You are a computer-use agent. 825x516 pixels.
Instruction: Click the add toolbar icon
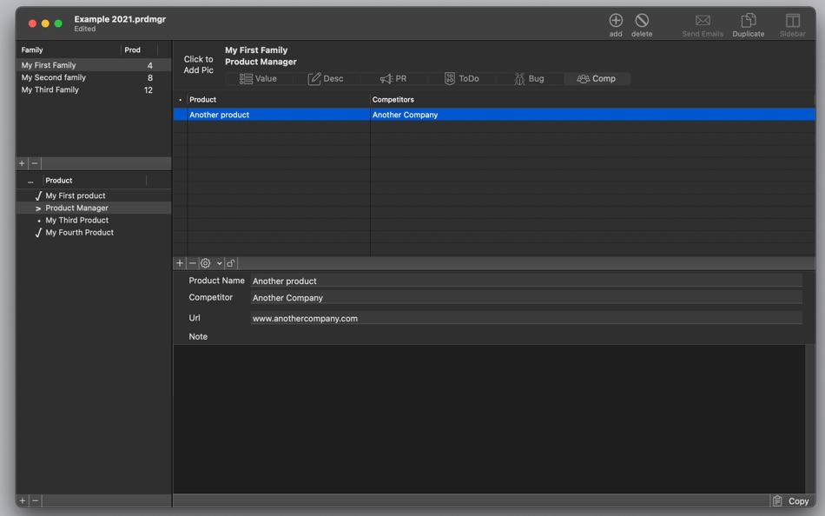click(616, 21)
